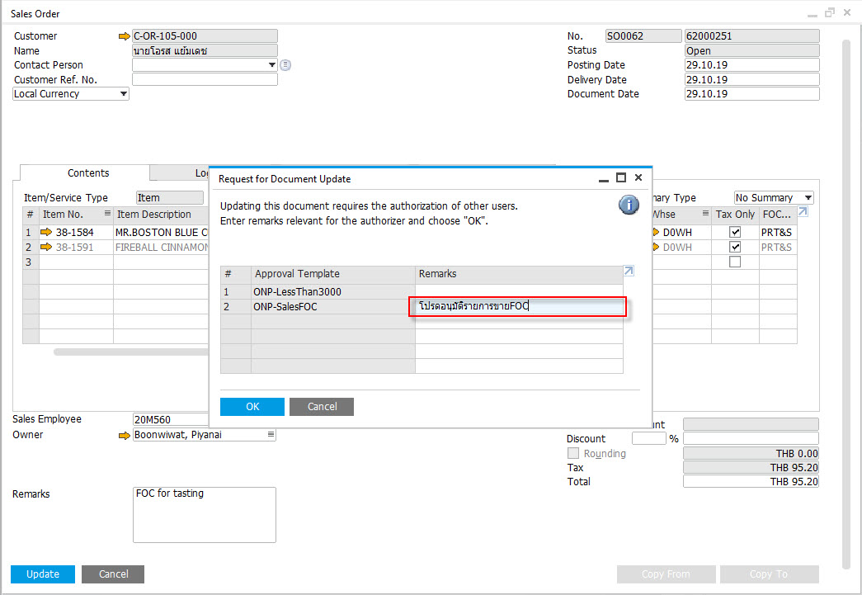Image resolution: width=862 pixels, height=595 pixels.
Task: Click the contact person details icon
Action: tap(285, 65)
